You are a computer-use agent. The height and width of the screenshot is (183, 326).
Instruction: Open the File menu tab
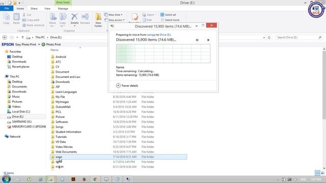coord(7,8)
